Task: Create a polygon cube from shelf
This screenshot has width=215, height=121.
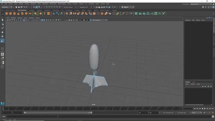Action: click(10, 13)
